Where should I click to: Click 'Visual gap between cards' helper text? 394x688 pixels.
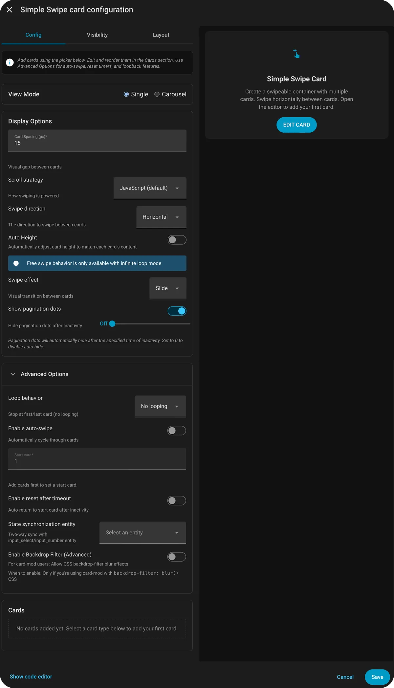[x=35, y=167]
